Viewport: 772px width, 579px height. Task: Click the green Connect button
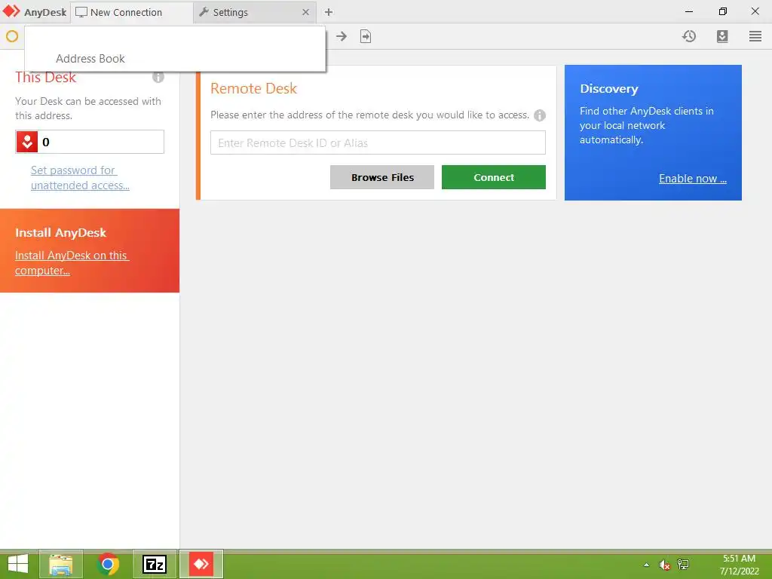(493, 177)
